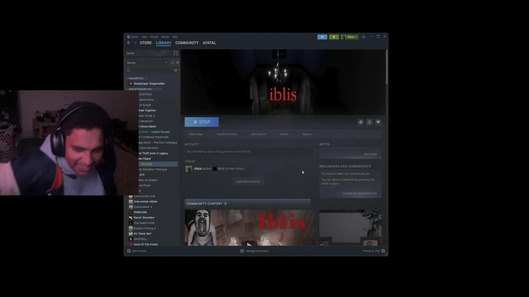Image resolution: width=529 pixels, height=297 pixels.
Task: Open game settings gear icon
Action: [x=361, y=122]
